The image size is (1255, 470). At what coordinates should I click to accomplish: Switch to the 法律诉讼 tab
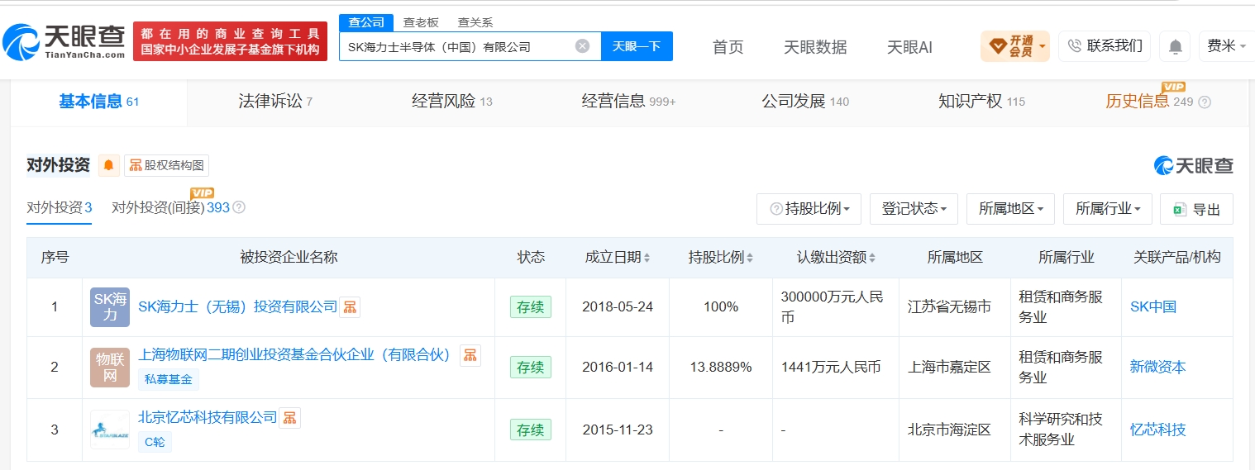pos(275,102)
